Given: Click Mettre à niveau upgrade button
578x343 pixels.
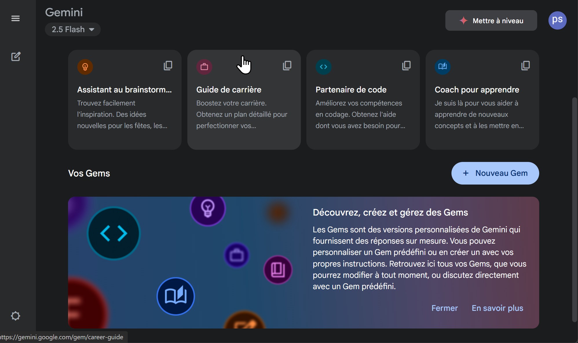Looking at the screenshot, I should [491, 21].
